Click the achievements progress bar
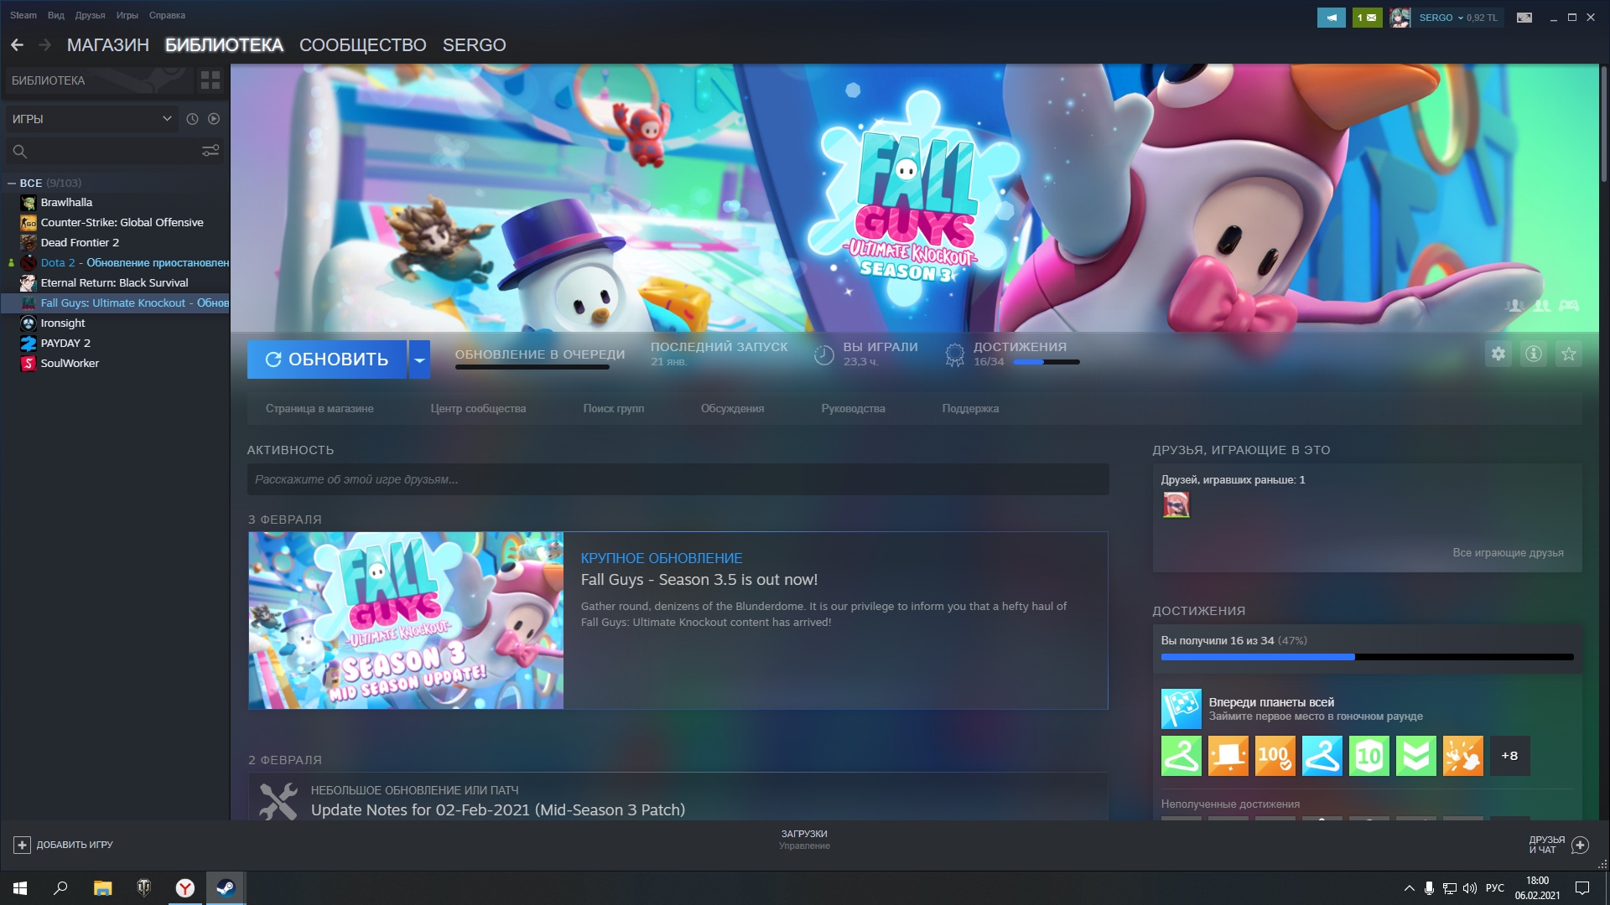The height and width of the screenshot is (905, 1610). click(1366, 657)
